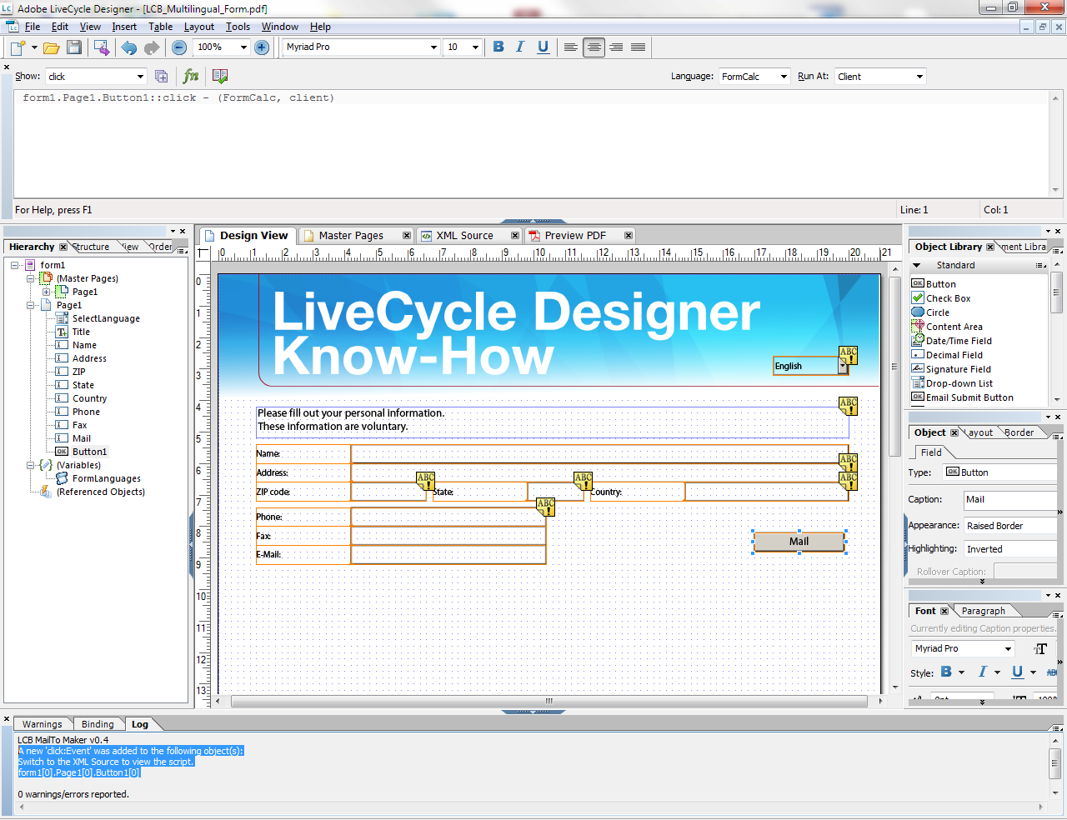Open the Myriad Pro font dropdown in toolbar

pyautogui.click(x=433, y=47)
